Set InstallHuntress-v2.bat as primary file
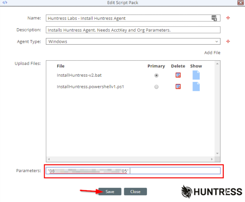The width and height of the screenshot is (245, 202). [156, 76]
